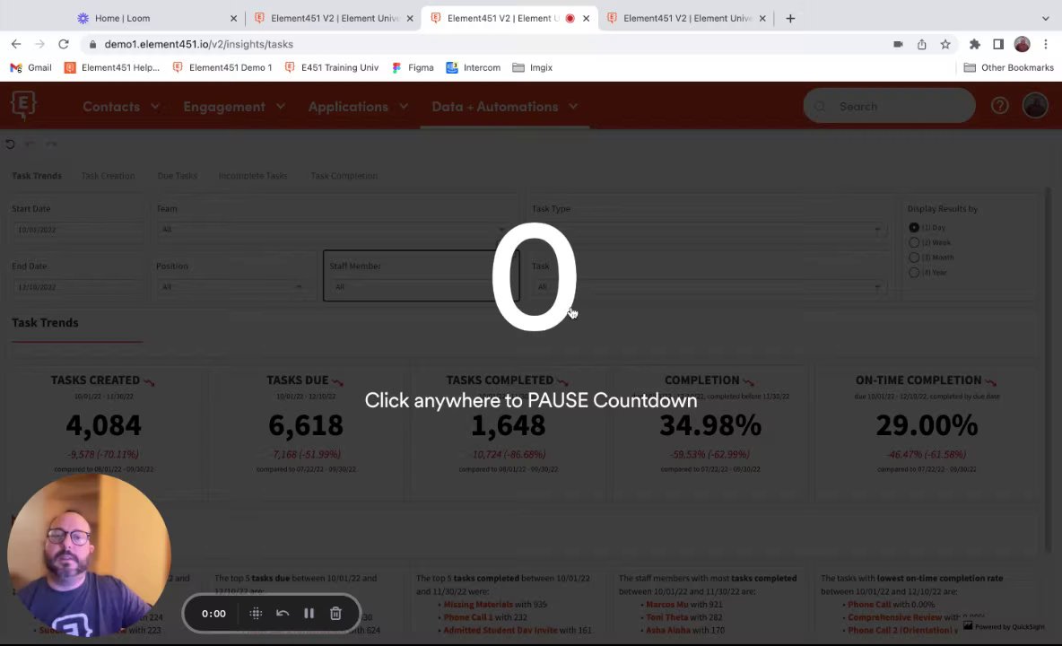Select the Day display radio button
This screenshot has height=646, width=1062.
[x=914, y=228]
